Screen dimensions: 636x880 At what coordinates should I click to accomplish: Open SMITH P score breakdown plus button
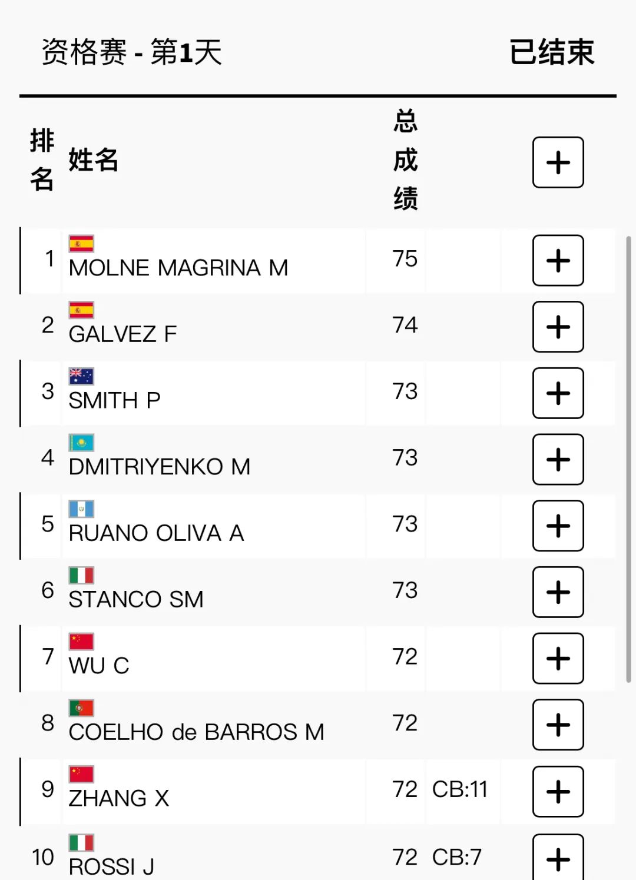click(x=558, y=393)
